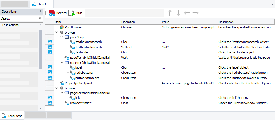Select the Property Checkpoint step
Image resolution: width=275 pixels, height=120 pixels.
tap(78, 83)
